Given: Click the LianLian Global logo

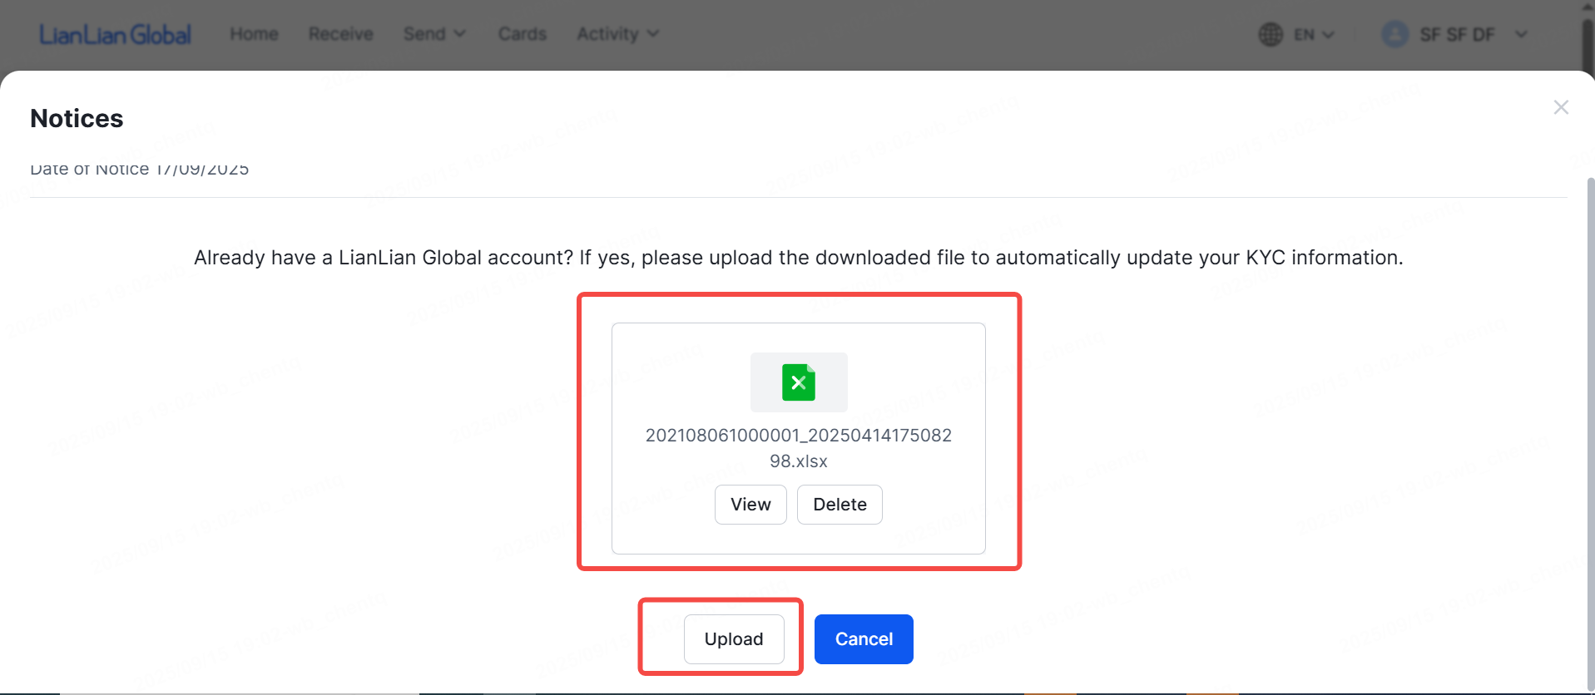Looking at the screenshot, I should 116,34.
